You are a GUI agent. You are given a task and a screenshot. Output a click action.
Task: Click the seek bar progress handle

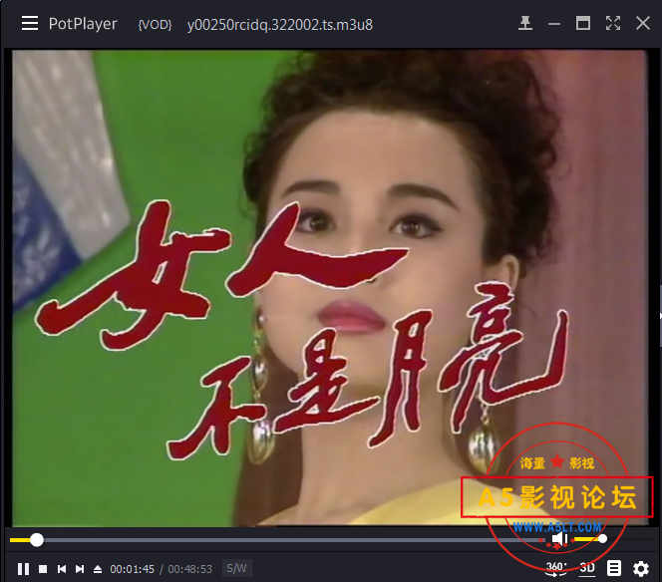coord(37,540)
